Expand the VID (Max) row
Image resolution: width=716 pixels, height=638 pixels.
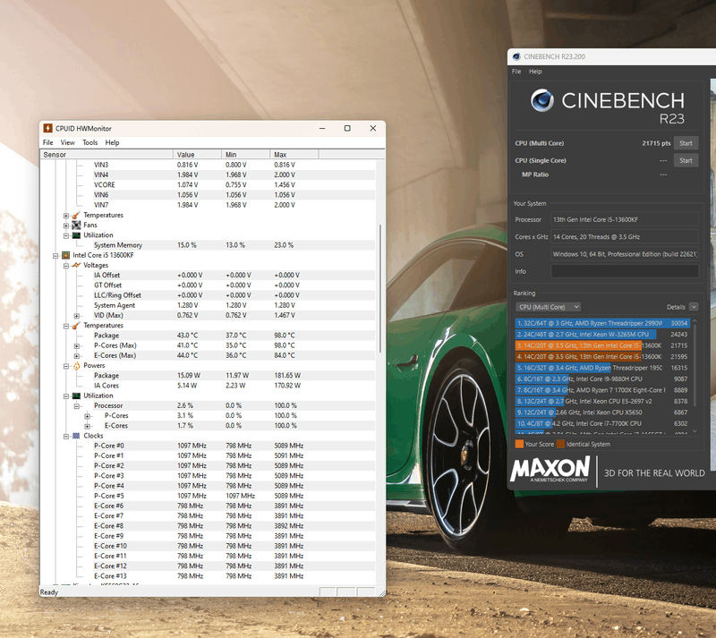(77, 316)
